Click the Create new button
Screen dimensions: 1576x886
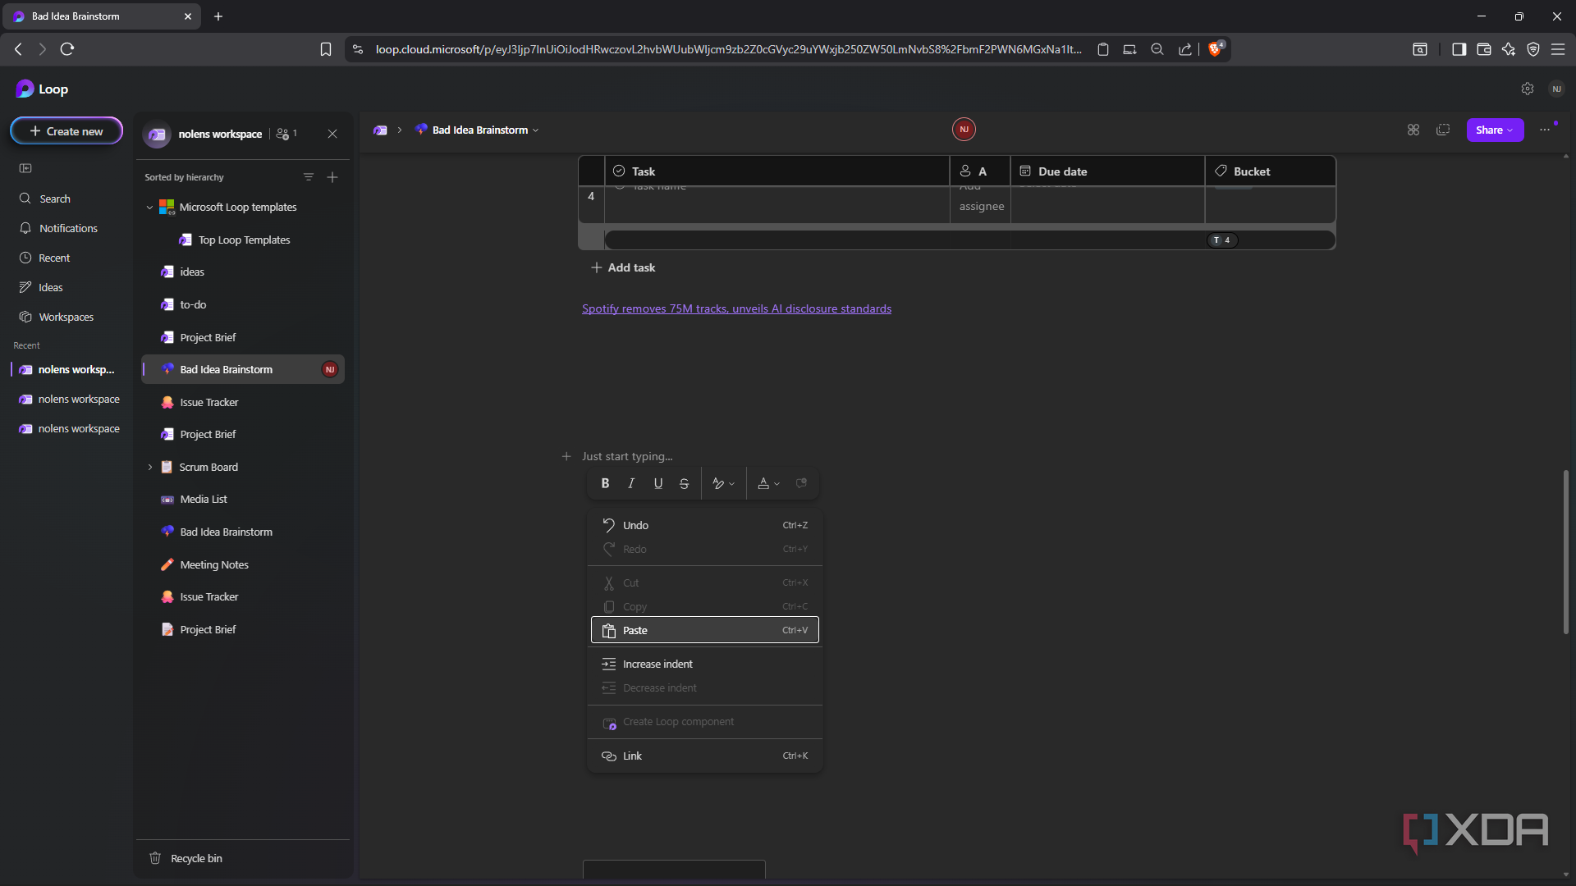click(x=66, y=131)
